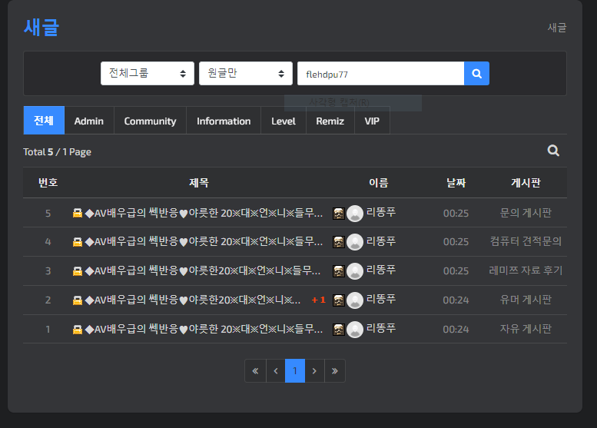This screenshot has height=428, width=597.
Task: Open the 원글만 post type dropdown
Action: 246,74
